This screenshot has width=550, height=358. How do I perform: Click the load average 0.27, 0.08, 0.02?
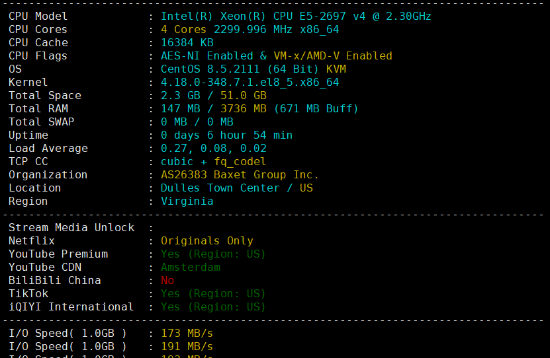click(213, 148)
